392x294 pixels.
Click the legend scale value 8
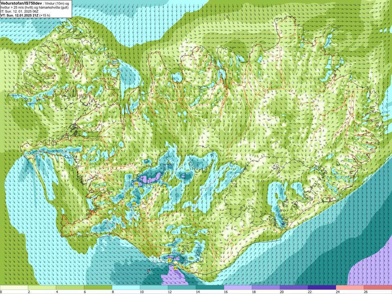[113, 292]
